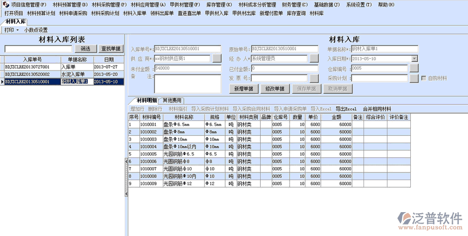Open the 财务管理 menu
468x236 pixels.
(294, 4)
